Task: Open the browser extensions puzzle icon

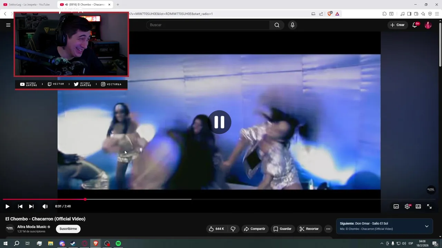Action: click(x=384, y=14)
